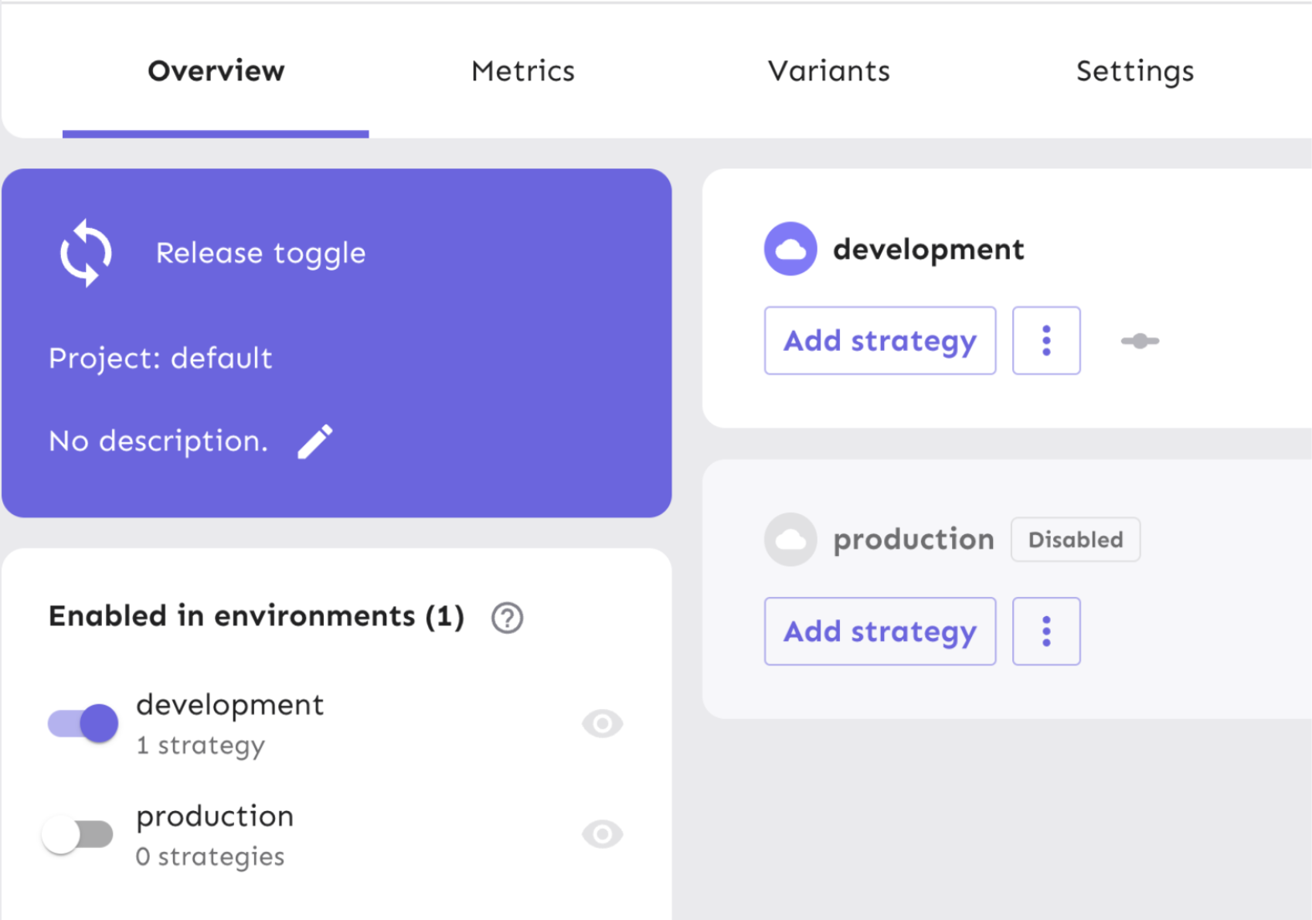Open the description edit pencil icon
This screenshot has height=920, width=1312.
click(314, 440)
